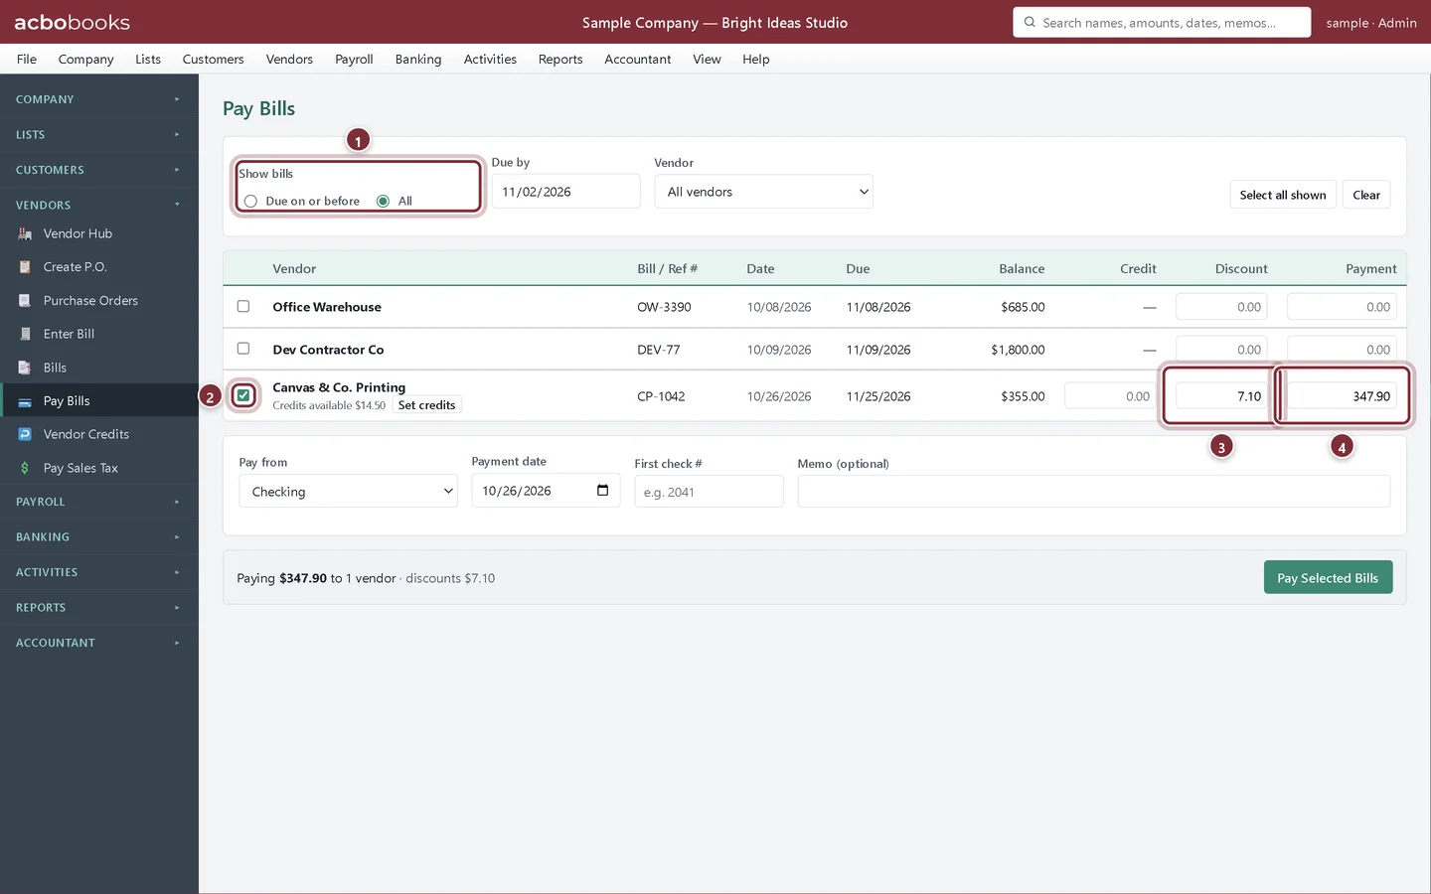Image resolution: width=1431 pixels, height=894 pixels.
Task: Open the payment date calendar picker icon
Action: pos(602,491)
